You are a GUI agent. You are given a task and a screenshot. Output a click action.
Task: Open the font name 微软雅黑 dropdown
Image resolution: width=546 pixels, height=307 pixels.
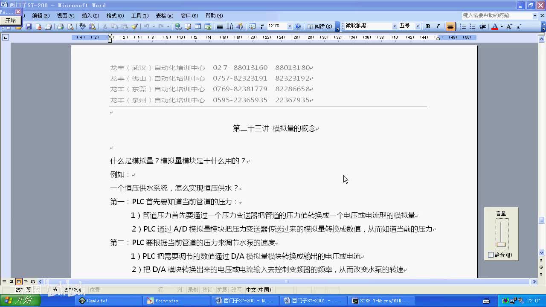pos(395,26)
